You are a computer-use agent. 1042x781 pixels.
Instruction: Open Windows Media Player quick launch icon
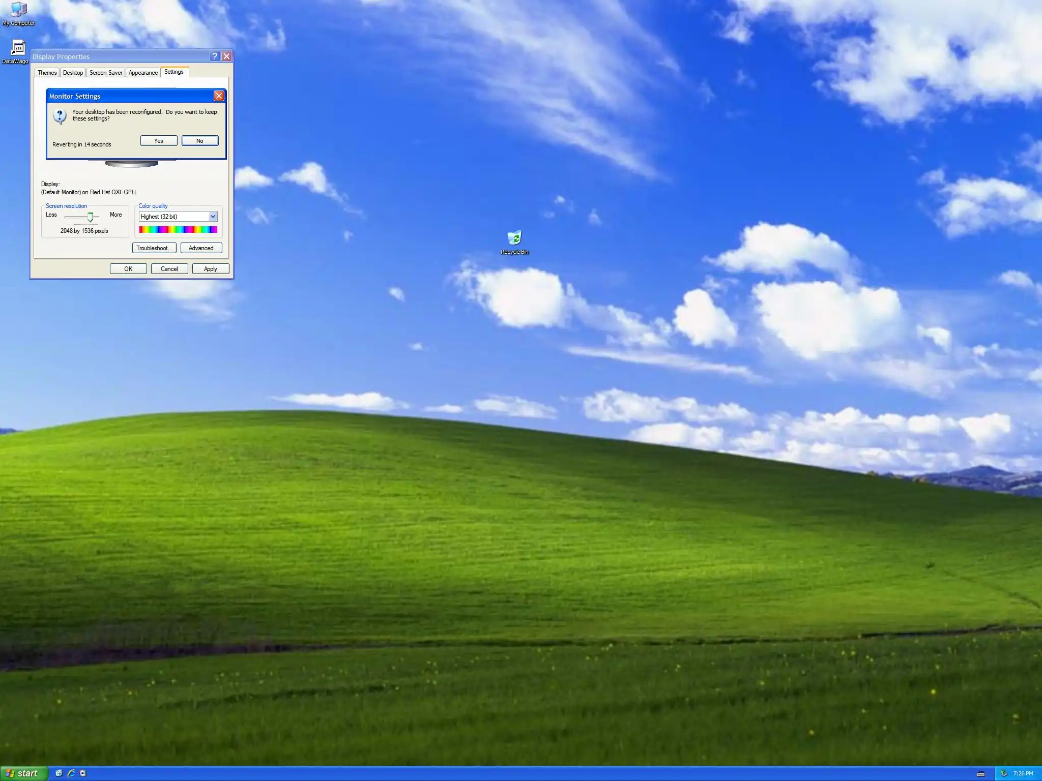(83, 773)
